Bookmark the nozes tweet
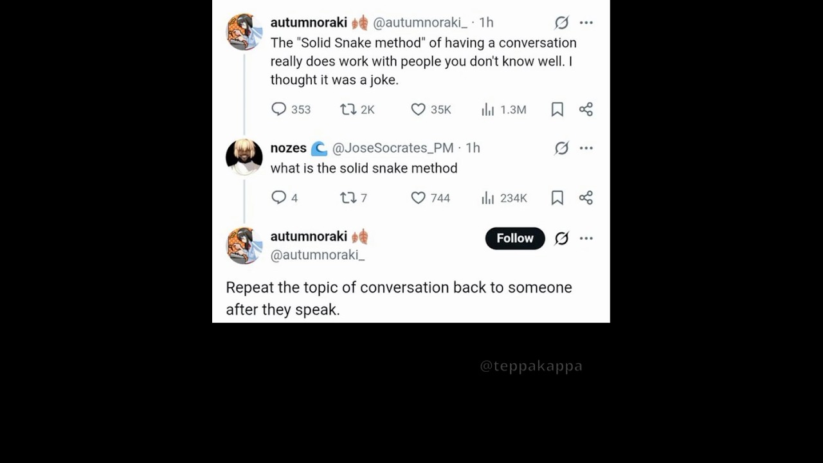This screenshot has height=463, width=823. pyautogui.click(x=557, y=197)
